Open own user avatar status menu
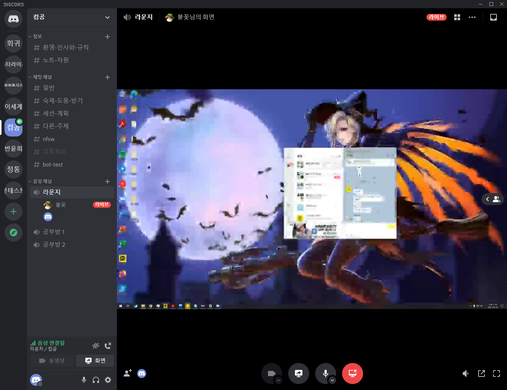The width and height of the screenshot is (507, 390). (36, 380)
